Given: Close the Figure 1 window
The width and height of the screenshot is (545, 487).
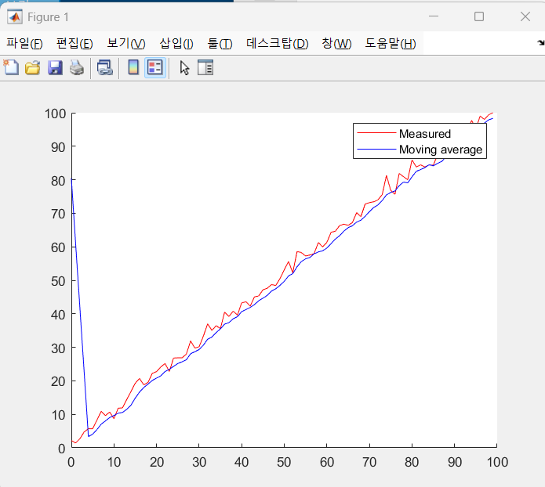Looking at the screenshot, I should pos(525,16).
